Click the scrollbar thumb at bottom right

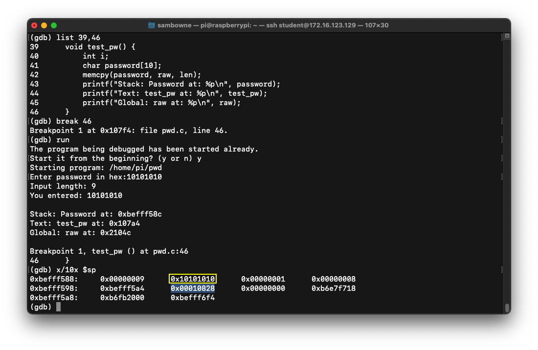pos(507,308)
